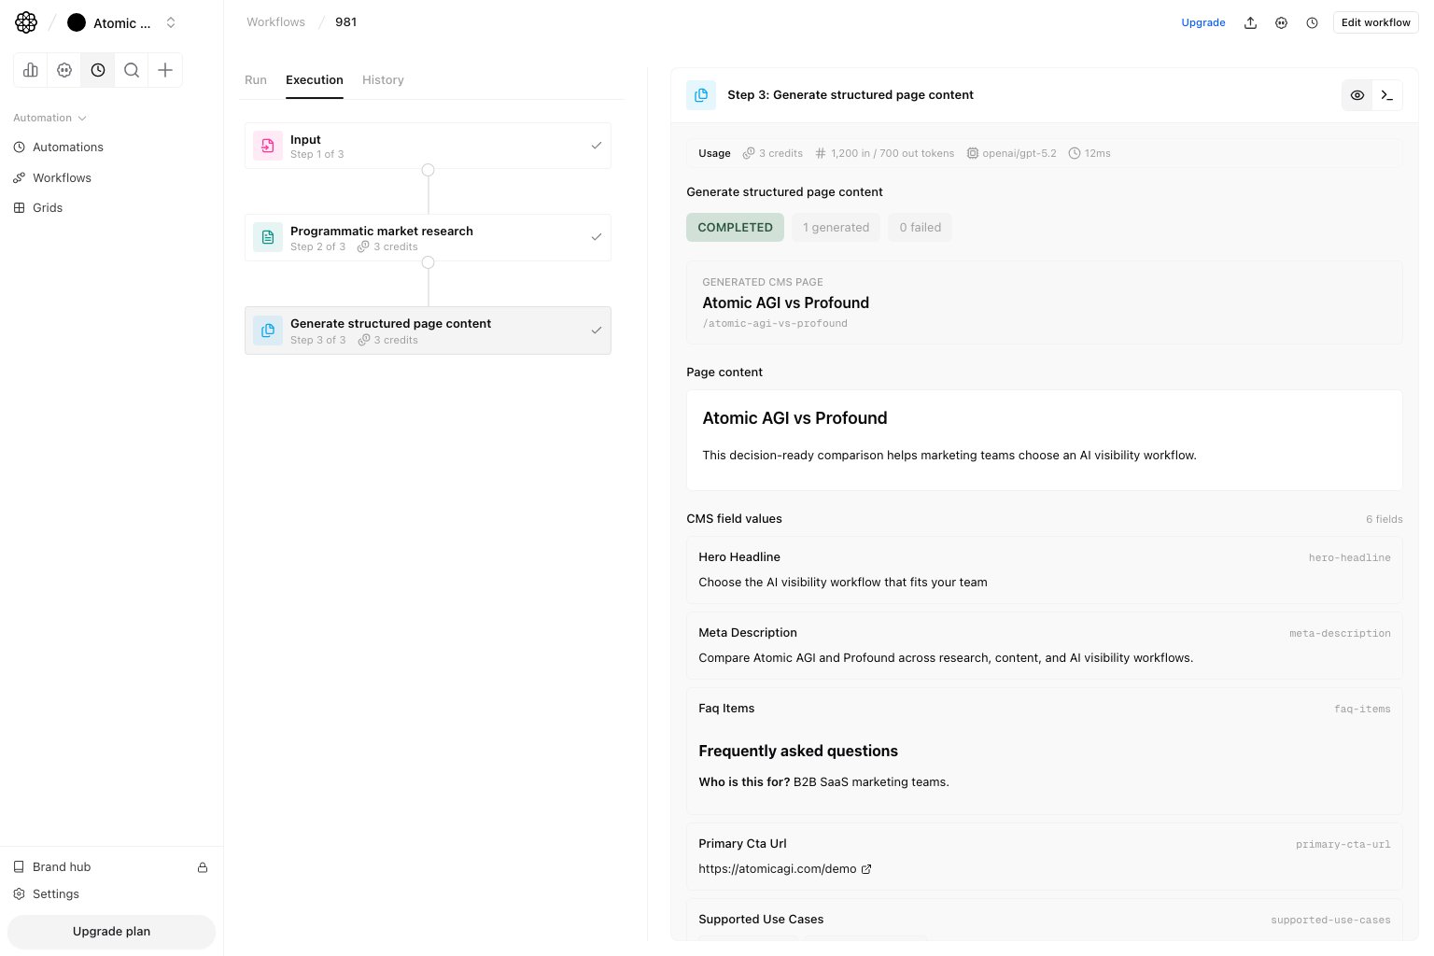Click the Atomic flower logo icon
Viewport: 1434px width, 956px height.
point(26,22)
